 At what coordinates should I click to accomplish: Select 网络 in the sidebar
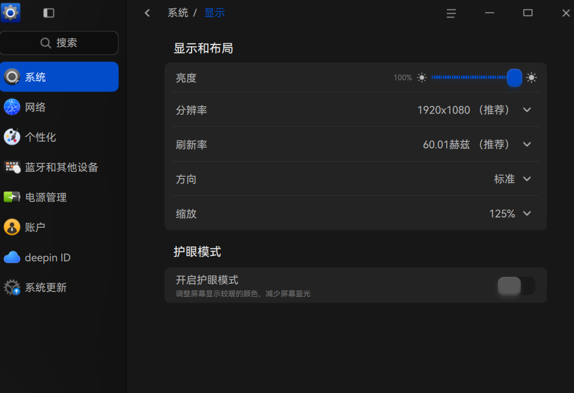[x=59, y=107]
